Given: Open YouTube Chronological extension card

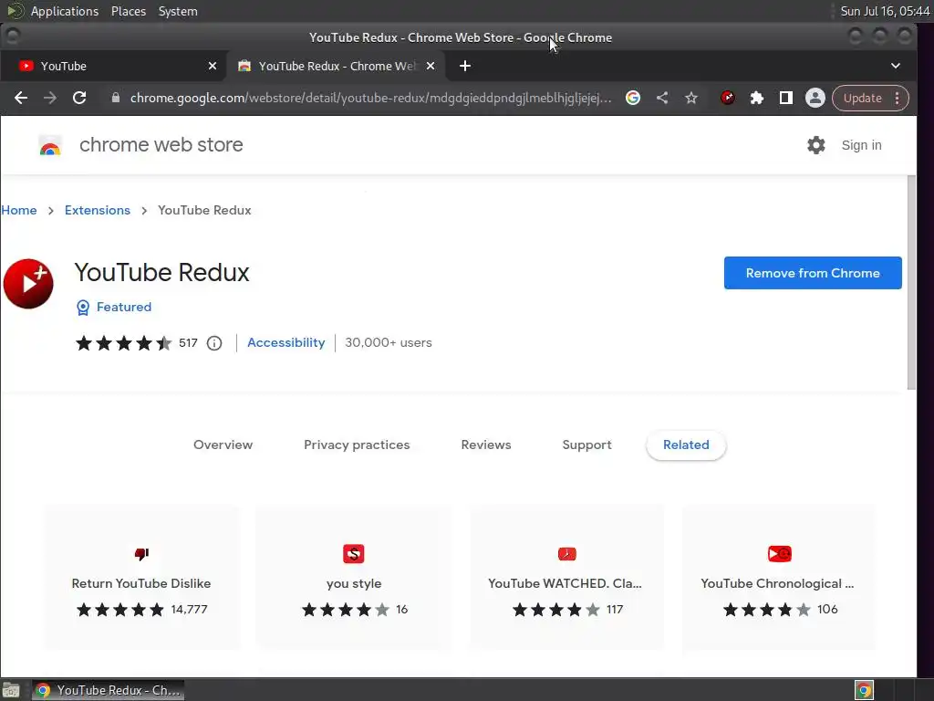Looking at the screenshot, I should point(779,577).
